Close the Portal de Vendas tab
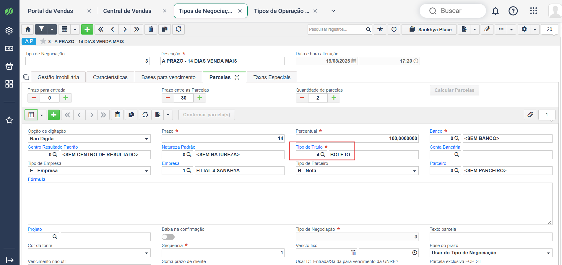The width and height of the screenshot is (562, 265). pyautogui.click(x=89, y=11)
